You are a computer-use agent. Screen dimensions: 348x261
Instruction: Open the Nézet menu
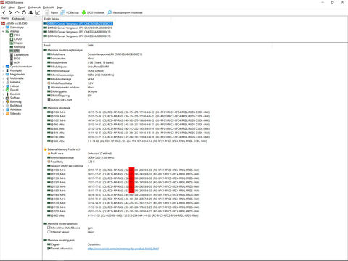pyautogui.click(x=12, y=7)
